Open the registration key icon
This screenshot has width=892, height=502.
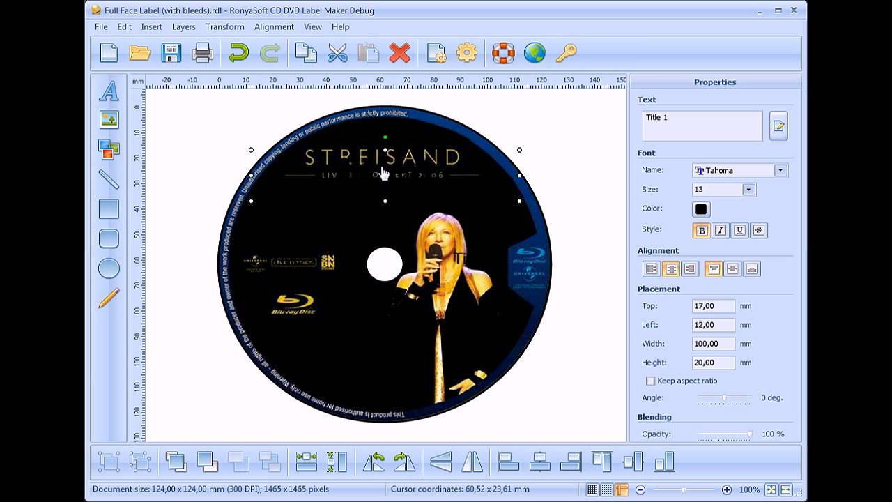(x=566, y=53)
